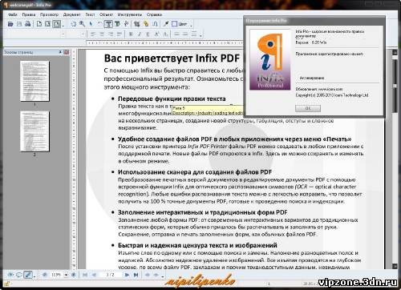The image size is (401, 290).
Task: Toggle the left text alignment button
Action: (x=93, y=34)
